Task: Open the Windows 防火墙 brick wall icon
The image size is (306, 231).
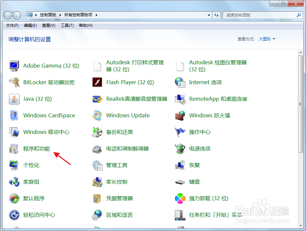Action: (180, 115)
